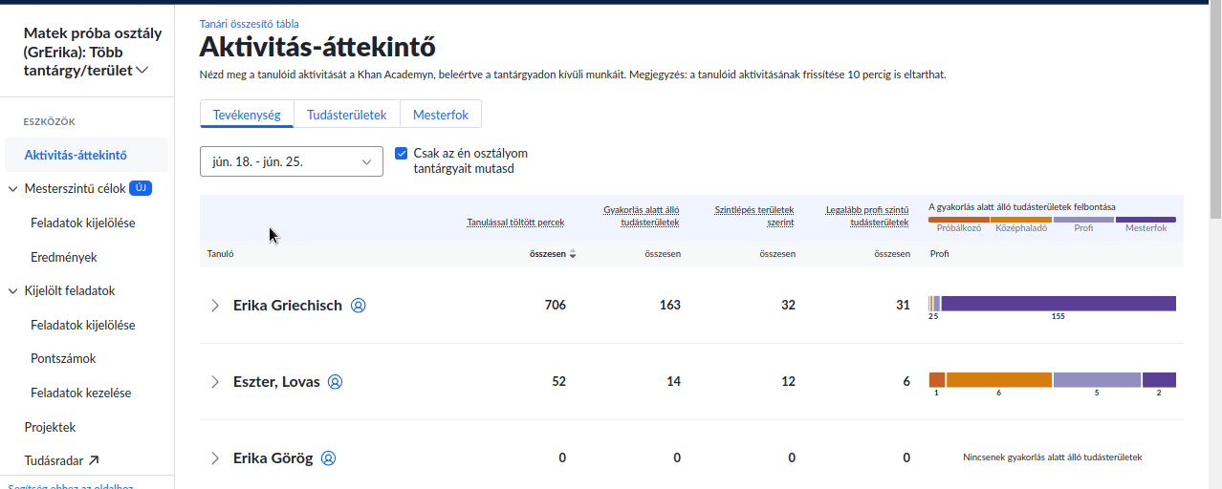Collapse Kijelölt feladatok sidebar section
The image size is (1222, 489).
coord(13,291)
